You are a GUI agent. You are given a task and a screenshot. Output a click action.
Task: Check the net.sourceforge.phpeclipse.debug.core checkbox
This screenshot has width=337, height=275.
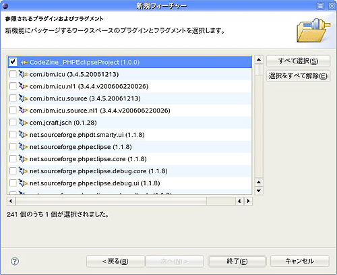(x=13, y=171)
